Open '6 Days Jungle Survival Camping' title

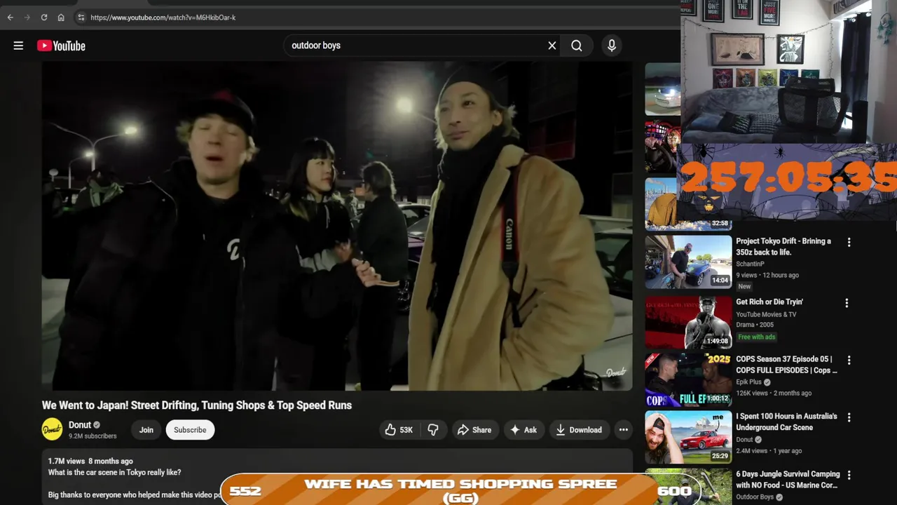tap(788, 480)
